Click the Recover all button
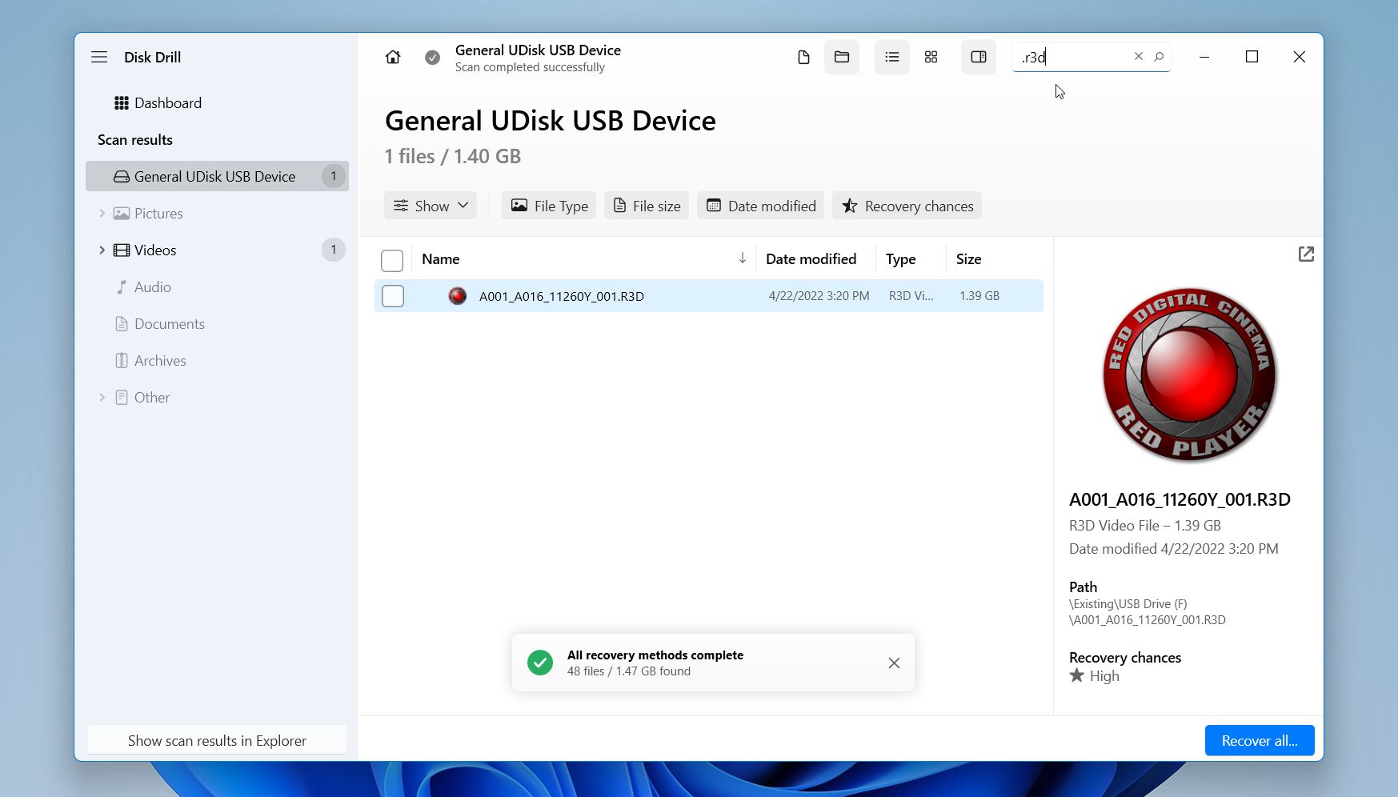 coord(1260,740)
